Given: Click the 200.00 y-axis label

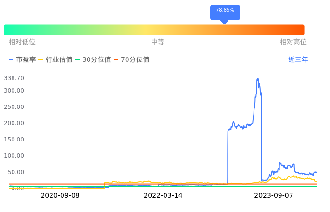Looking at the screenshot, I should tap(13, 123).
